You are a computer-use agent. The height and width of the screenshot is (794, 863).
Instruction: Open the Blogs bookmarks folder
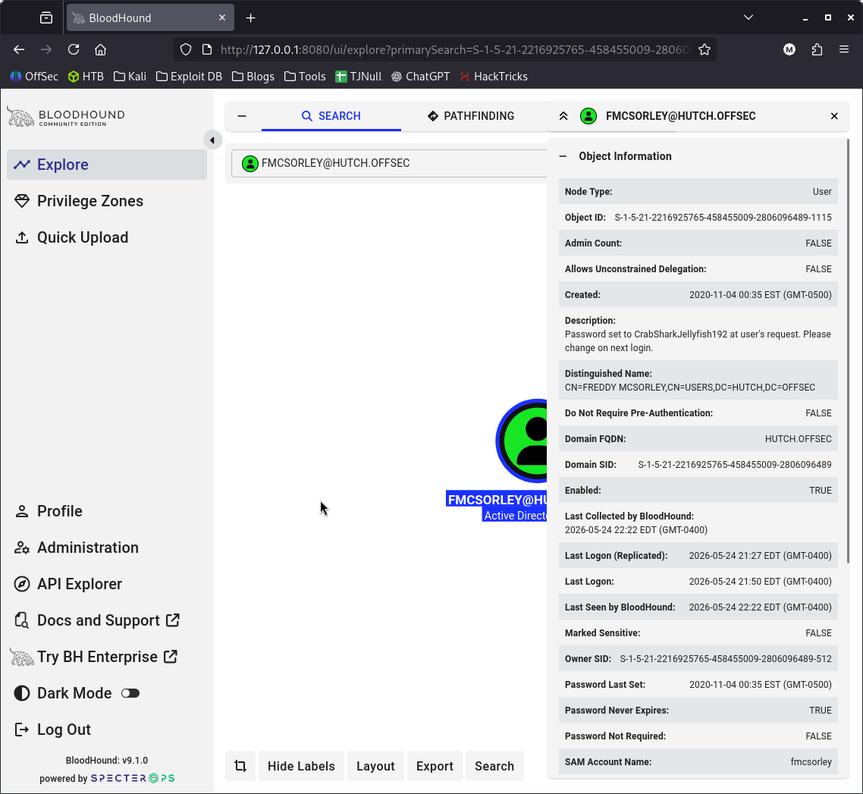pos(253,77)
